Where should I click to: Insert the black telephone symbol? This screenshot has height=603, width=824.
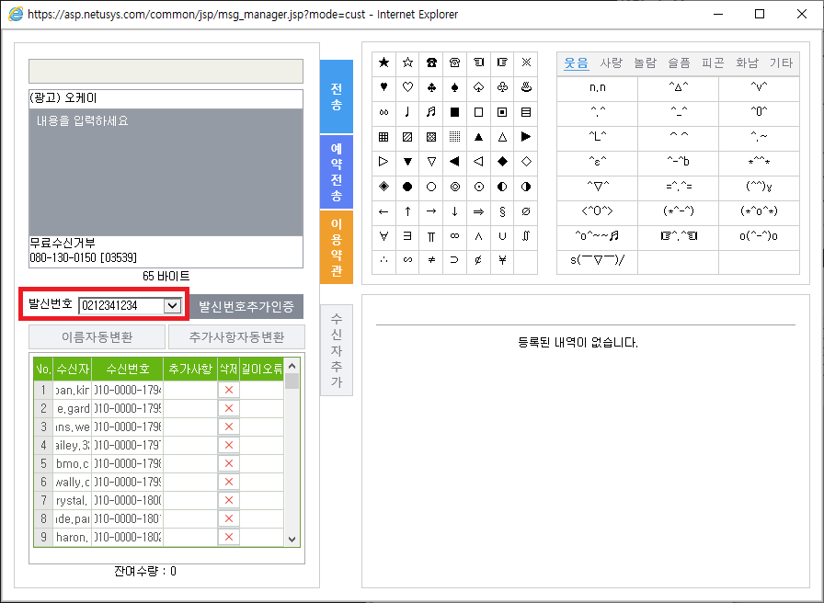(430, 63)
